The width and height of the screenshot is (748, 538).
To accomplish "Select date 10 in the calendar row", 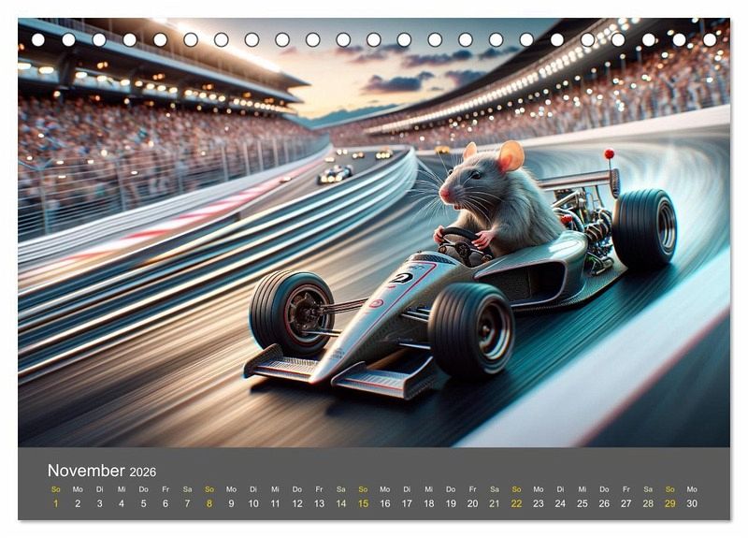I will point(253,503).
